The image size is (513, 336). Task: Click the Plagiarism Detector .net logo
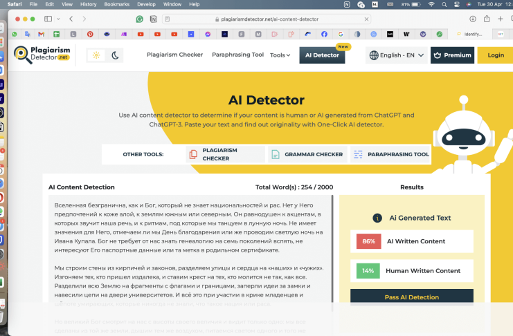(x=42, y=55)
